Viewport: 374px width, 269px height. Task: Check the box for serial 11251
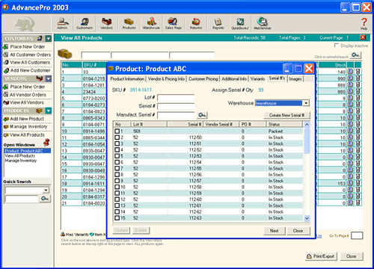[117, 143]
